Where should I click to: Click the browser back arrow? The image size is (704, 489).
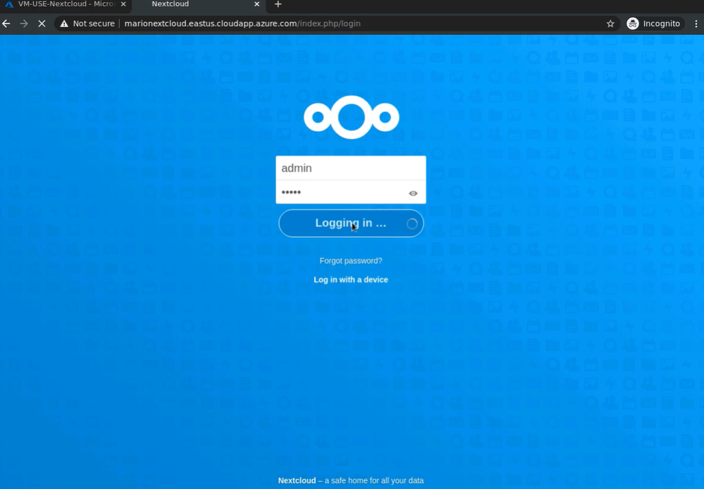[x=6, y=23]
